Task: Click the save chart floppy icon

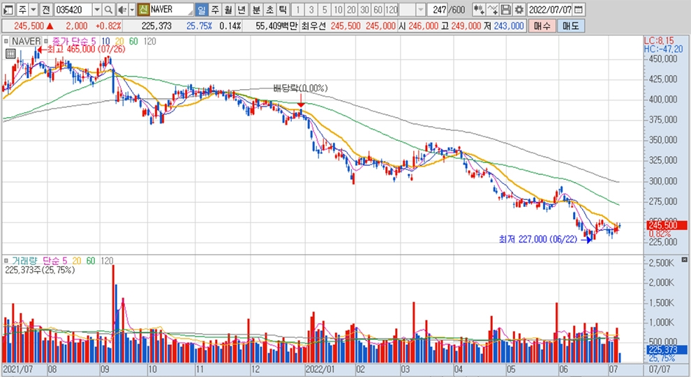Action: pyautogui.click(x=506, y=10)
